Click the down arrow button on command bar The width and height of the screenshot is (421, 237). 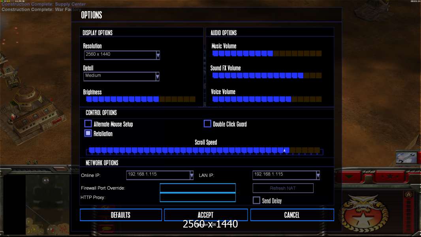pyautogui.click(x=349, y=177)
